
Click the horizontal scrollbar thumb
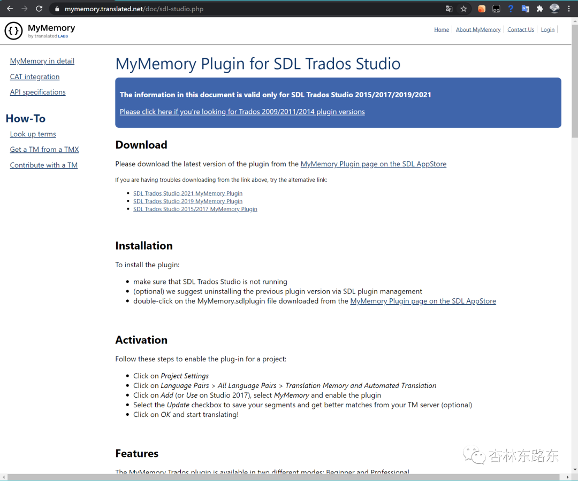click(283, 477)
